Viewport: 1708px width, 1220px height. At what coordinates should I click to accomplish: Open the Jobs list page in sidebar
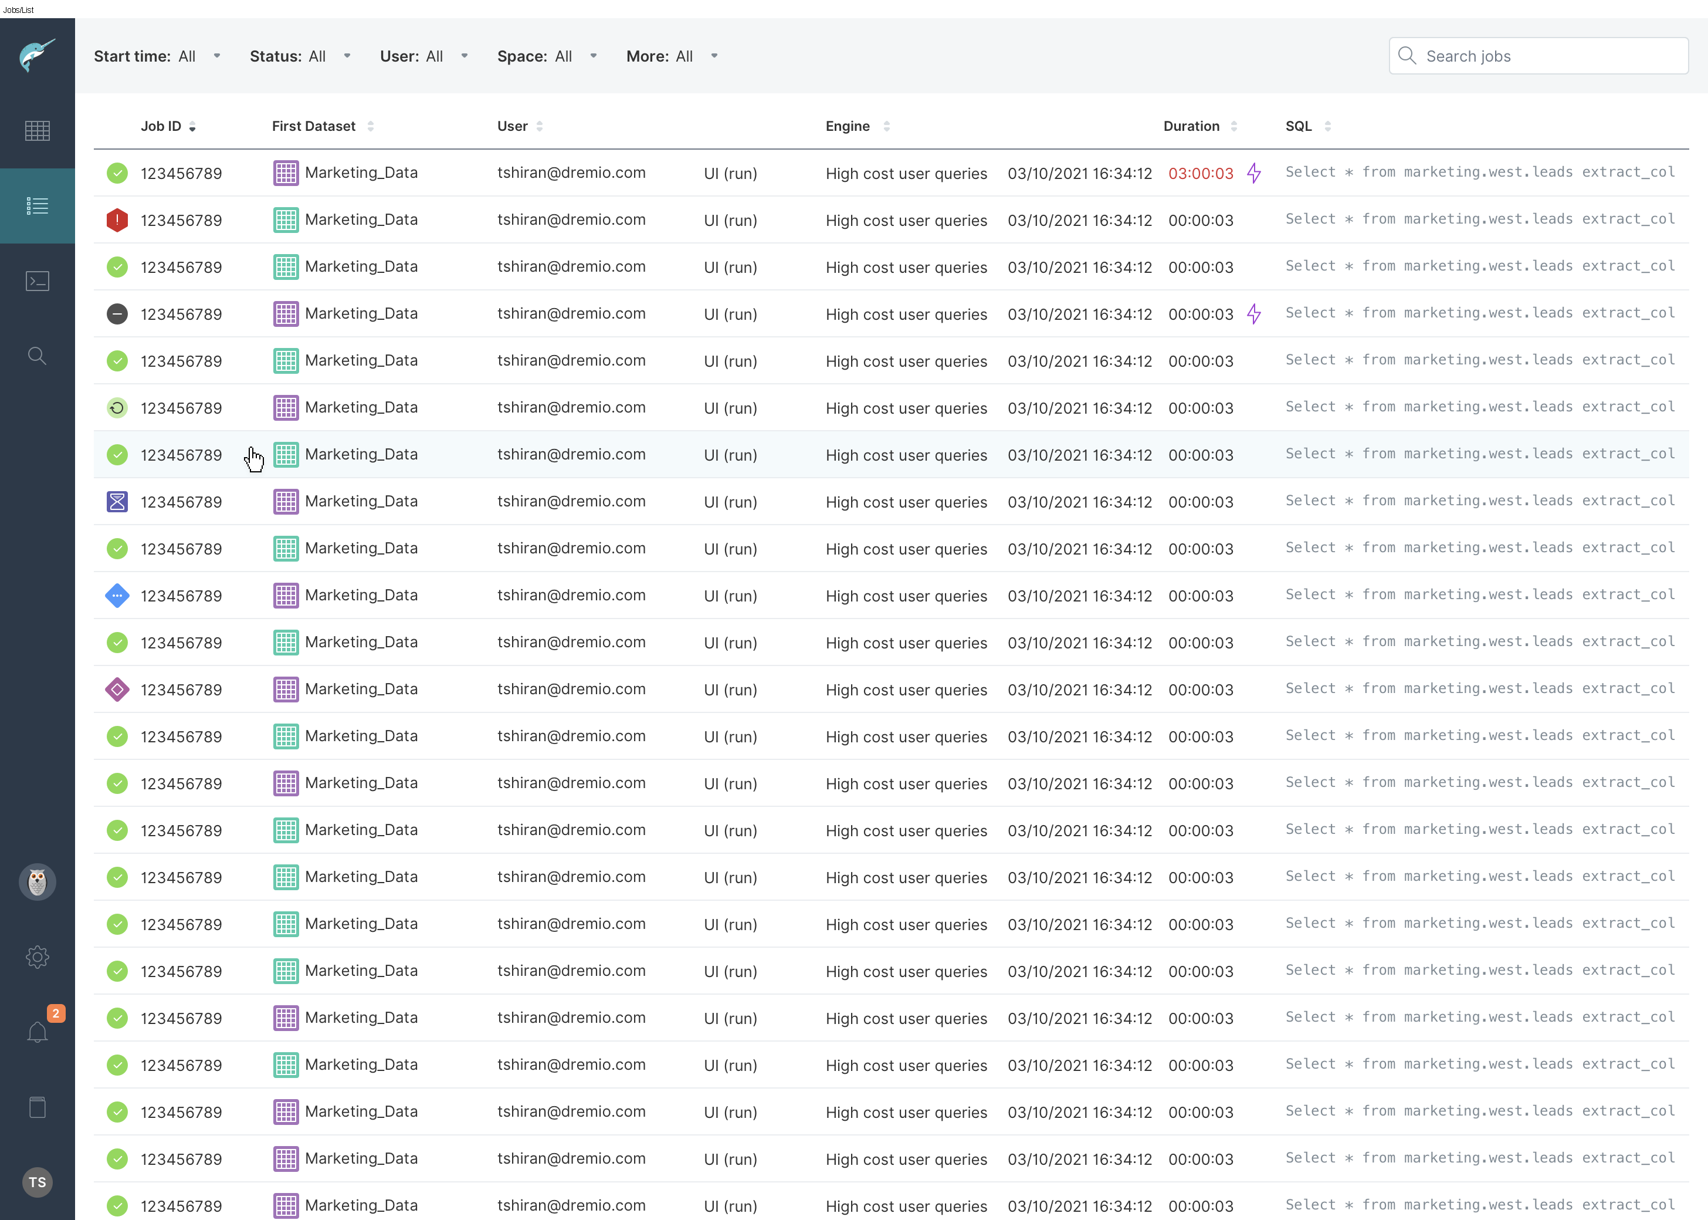(38, 206)
